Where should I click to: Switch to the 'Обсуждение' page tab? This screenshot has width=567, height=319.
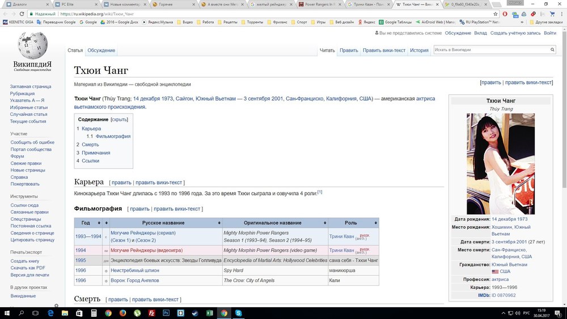point(101,51)
